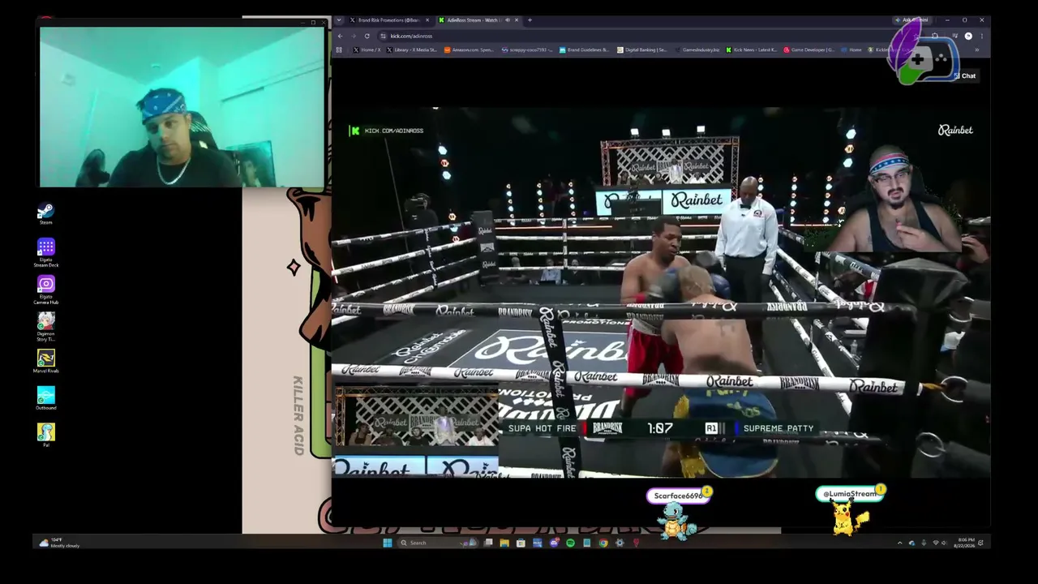Viewport: 1038px width, 584px height.
Task: Open the GamesIndustry.biz bookmark
Action: tap(697, 50)
